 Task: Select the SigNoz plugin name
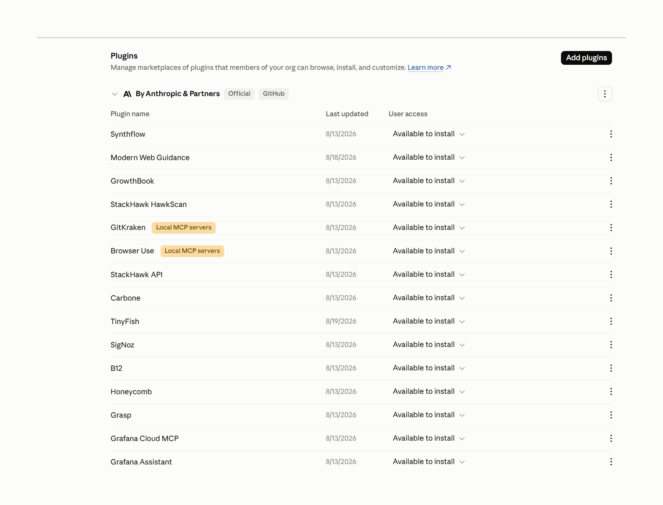122,345
